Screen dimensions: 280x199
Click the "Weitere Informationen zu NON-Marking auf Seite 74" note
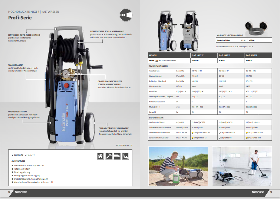235,47
